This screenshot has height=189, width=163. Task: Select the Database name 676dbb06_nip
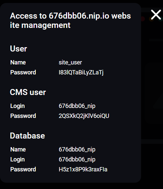(x=77, y=149)
